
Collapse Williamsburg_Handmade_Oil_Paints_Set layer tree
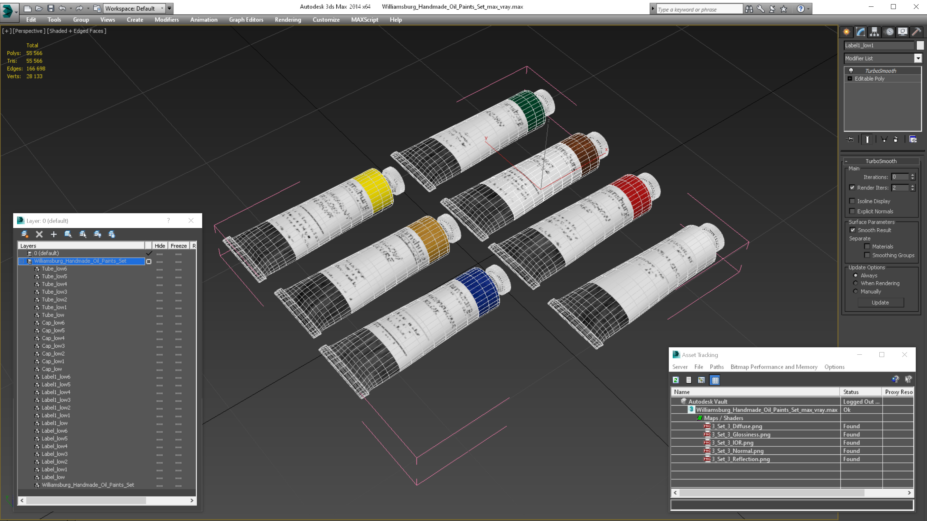(22, 261)
